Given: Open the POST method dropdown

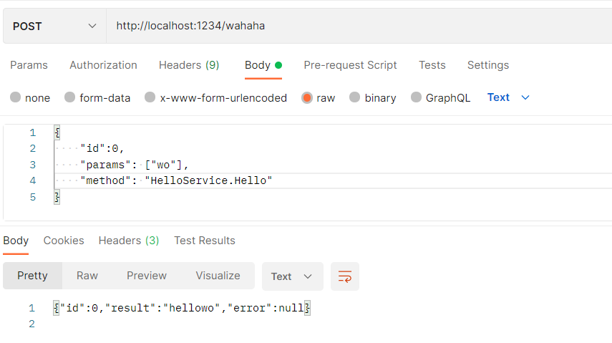Looking at the screenshot, I should pos(54,26).
